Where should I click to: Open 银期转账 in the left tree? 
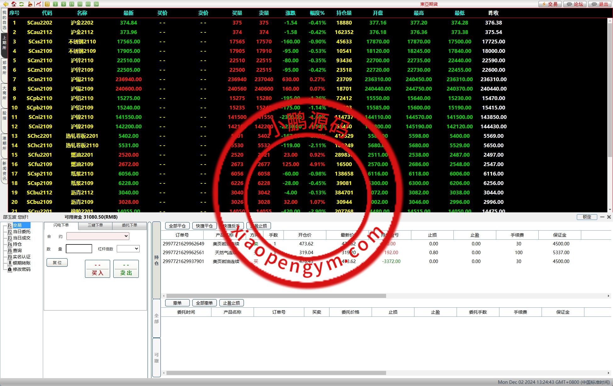pyautogui.click(x=21, y=263)
